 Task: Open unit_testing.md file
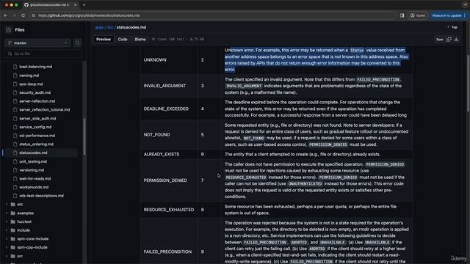point(33,161)
